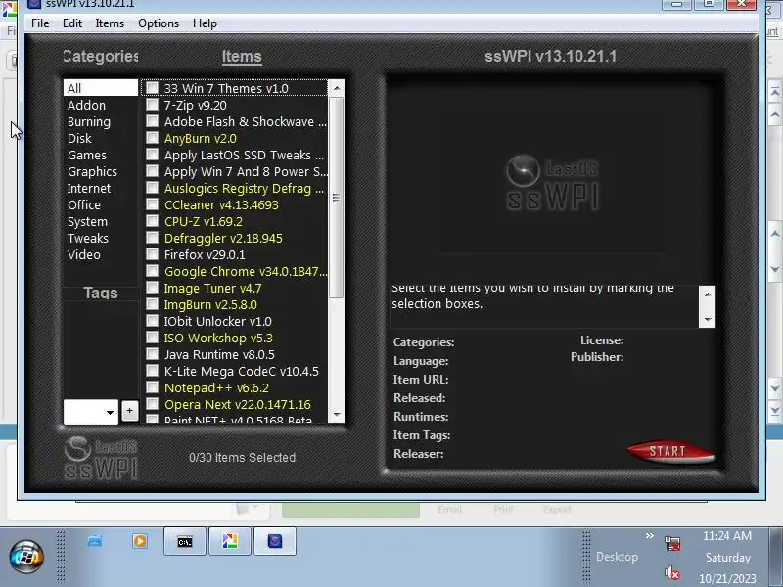Switch to the colorful Picasa-style taskbar button
783x587 pixels.
coord(230,541)
